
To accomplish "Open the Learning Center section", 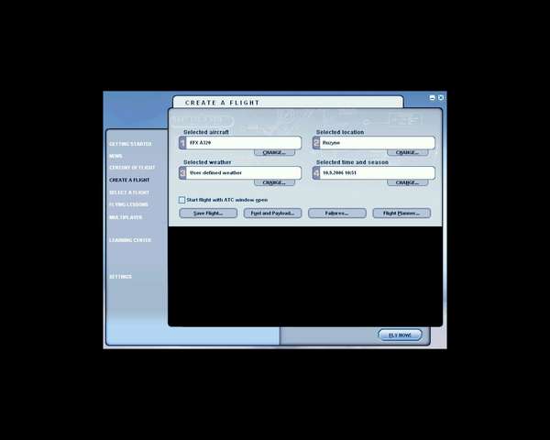I will click(130, 240).
